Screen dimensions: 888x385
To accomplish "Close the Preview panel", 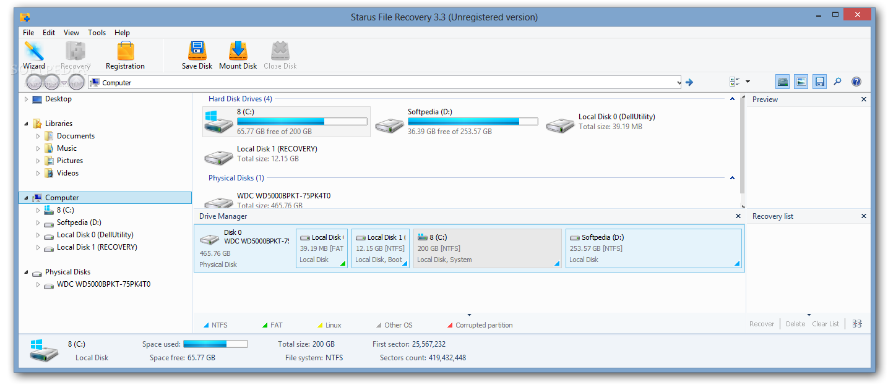I will click(x=864, y=99).
